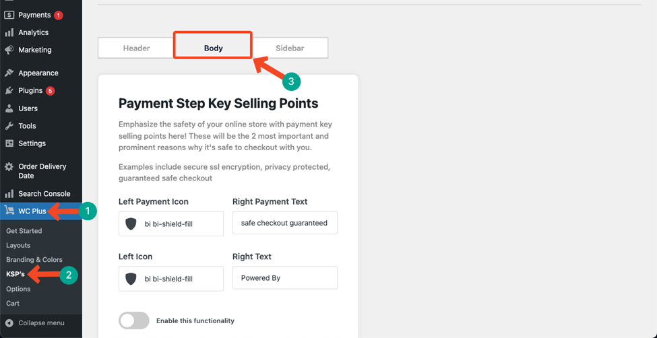Switch to the Sidebar tab
Viewport: 657px width, 338px height.
click(290, 48)
